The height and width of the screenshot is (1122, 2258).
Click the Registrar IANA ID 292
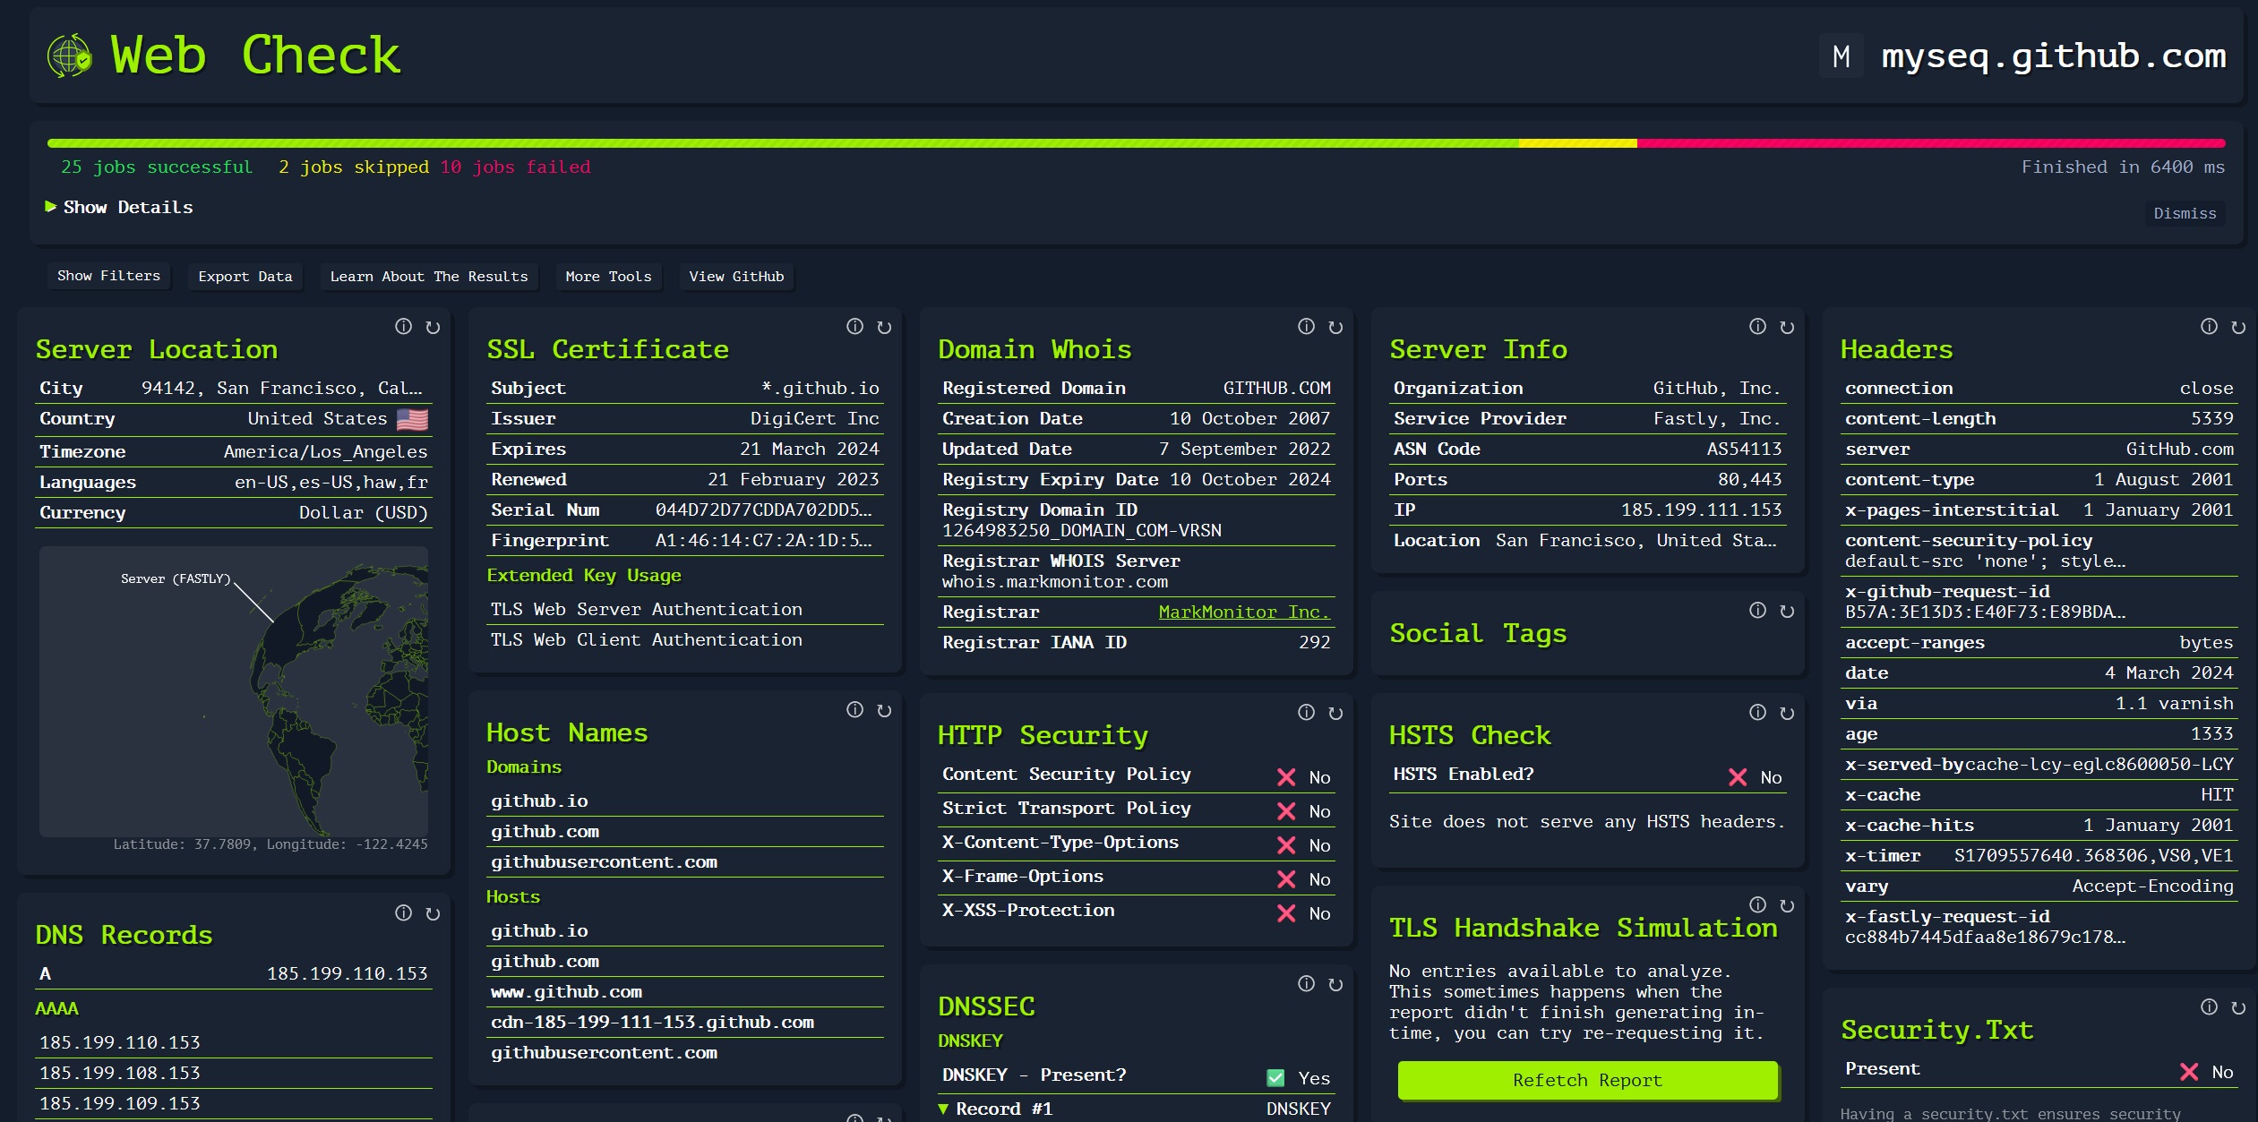click(x=1314, y=642)
